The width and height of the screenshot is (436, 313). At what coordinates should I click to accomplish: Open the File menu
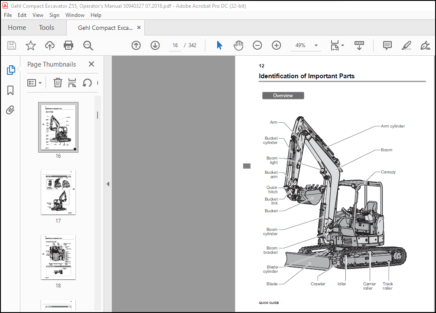(8, 15)
